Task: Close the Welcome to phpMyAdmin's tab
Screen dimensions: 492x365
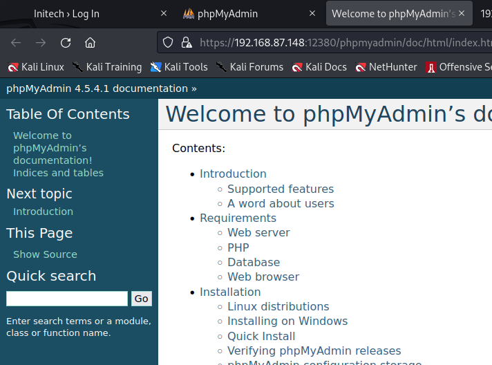Action: coord(462,13)
